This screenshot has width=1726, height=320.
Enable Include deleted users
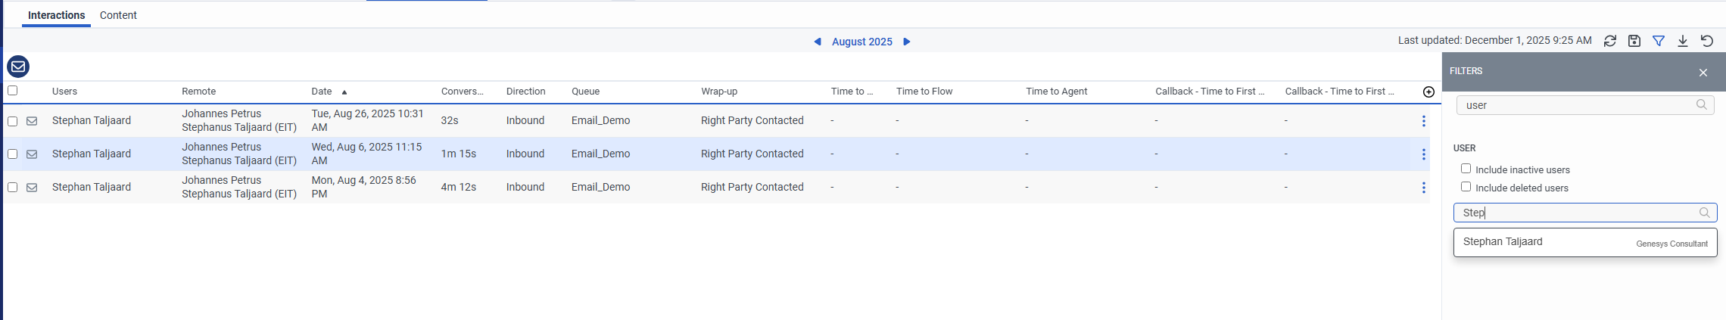[x=1466, y=187]
